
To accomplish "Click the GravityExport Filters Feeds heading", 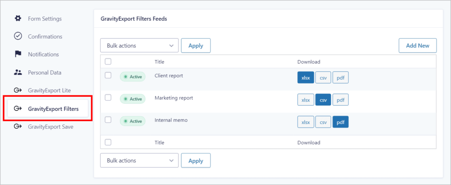I will (x=134, y=19).
